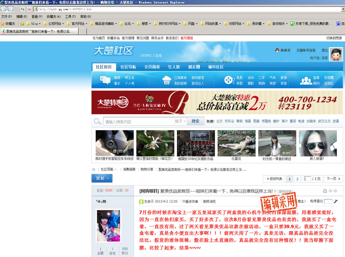Click the QQ penguin icon beside 乖乖羊
Screen dimensions: 345x257
277,50
